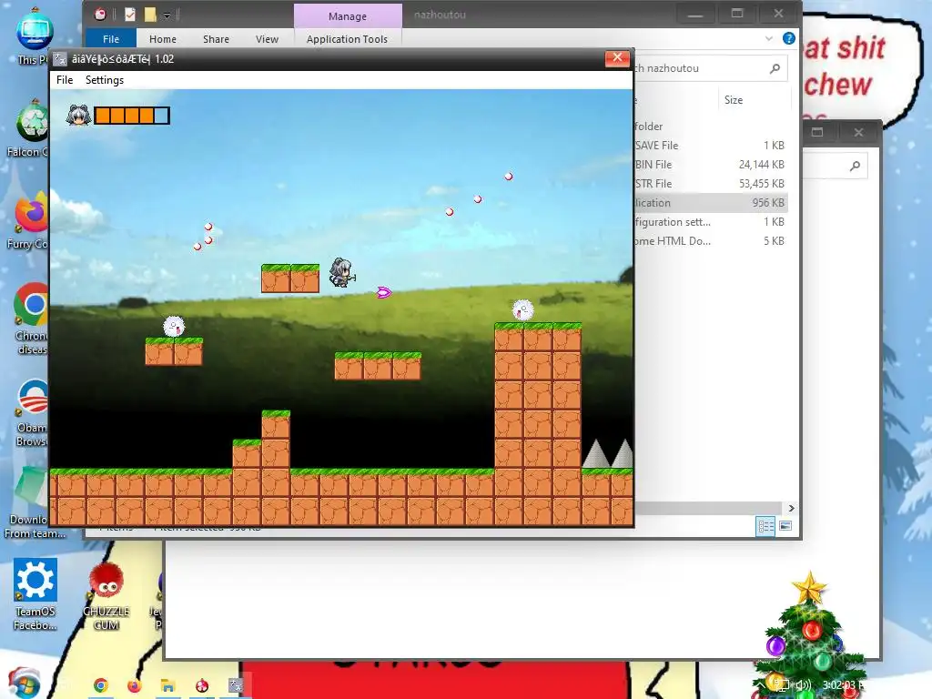Viewport: 932px width, 699px height.
Task: Click the orange health bar in the game
Action: point(132,116)
